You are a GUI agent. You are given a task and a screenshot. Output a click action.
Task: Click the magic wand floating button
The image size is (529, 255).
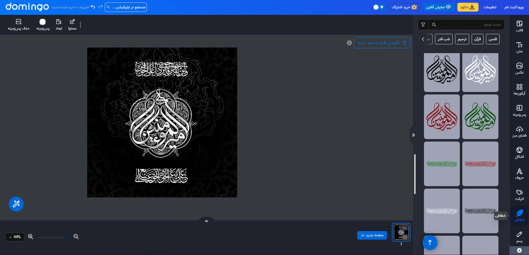point(16,204)
